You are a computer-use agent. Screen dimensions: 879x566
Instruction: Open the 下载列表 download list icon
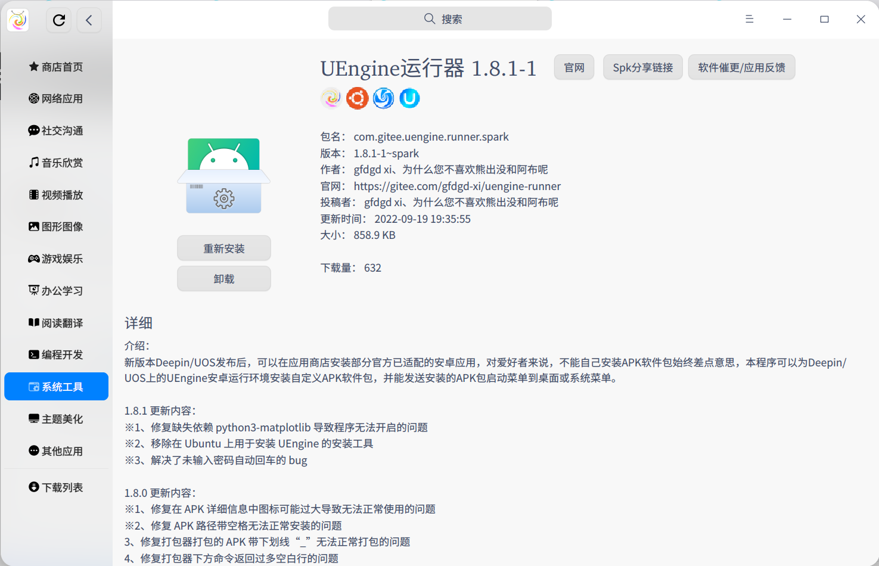click(x=34, y=487)
